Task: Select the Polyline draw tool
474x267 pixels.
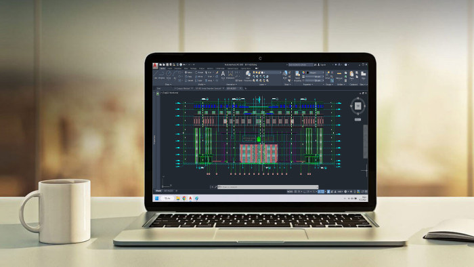Action: tap(161, 75)
